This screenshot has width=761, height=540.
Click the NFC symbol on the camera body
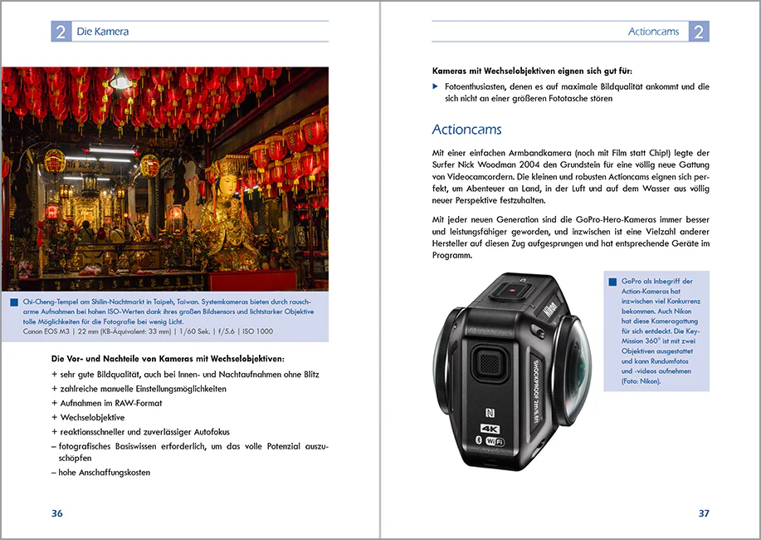click(x=490, y=413)
